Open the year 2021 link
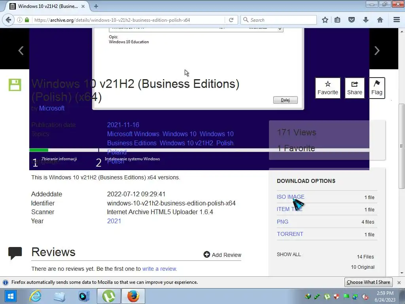The height and width of the screenshot is (304, 405). (114, 221)
